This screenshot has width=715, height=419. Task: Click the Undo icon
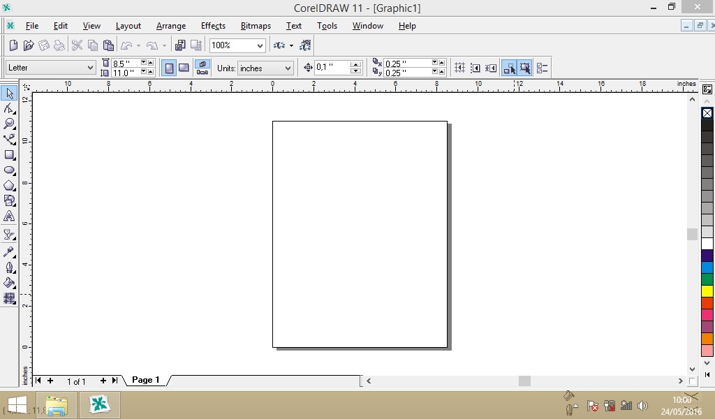126,45
